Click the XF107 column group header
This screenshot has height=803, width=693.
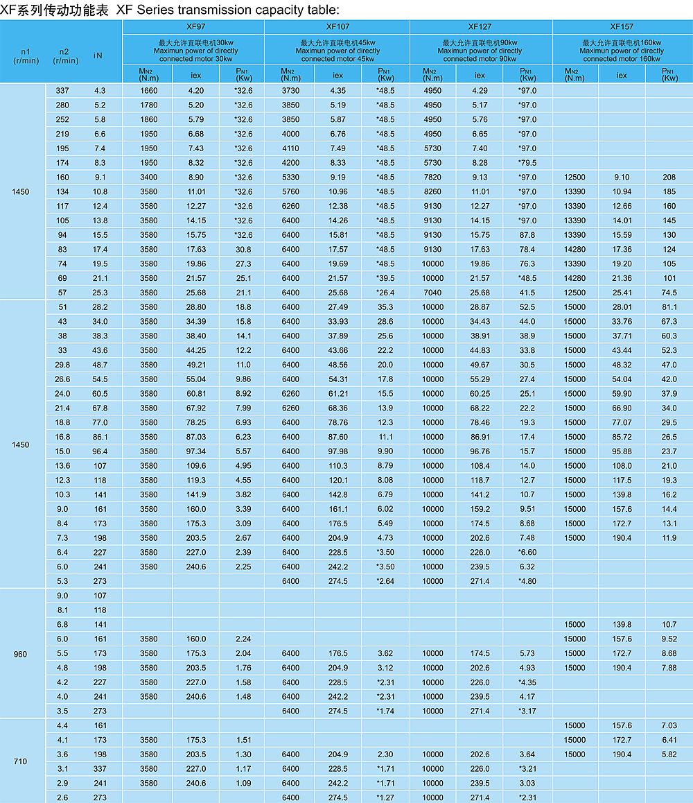pos(337,27)
